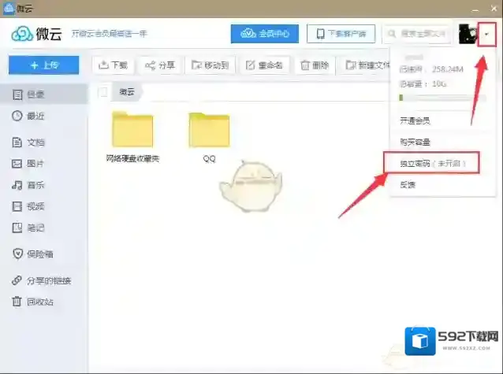503x374 pixels.
Task: Click 移动到 move-to in the toolbar
Action: (211, 65)
